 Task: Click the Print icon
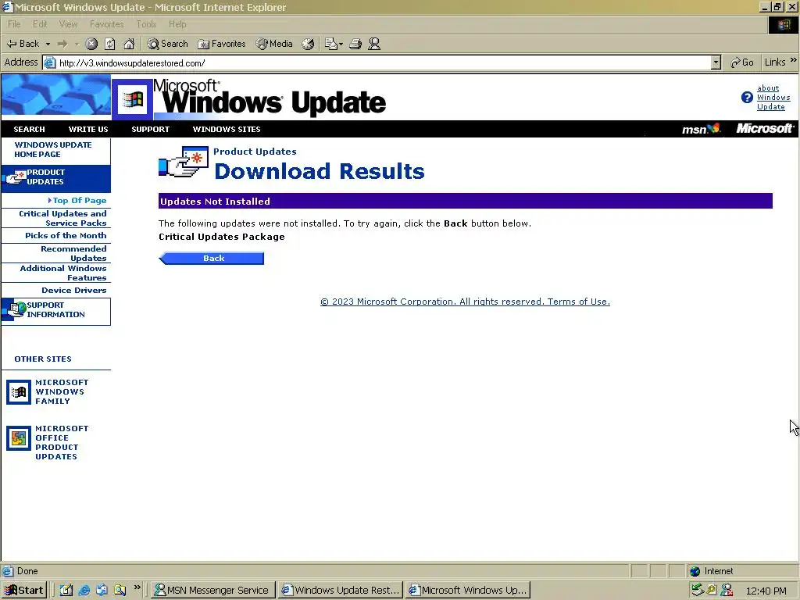[x=355, y=44]
